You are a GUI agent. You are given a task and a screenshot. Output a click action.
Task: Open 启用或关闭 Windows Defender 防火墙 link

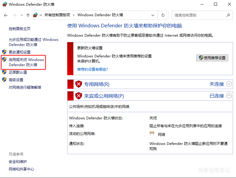coord(26,62)
